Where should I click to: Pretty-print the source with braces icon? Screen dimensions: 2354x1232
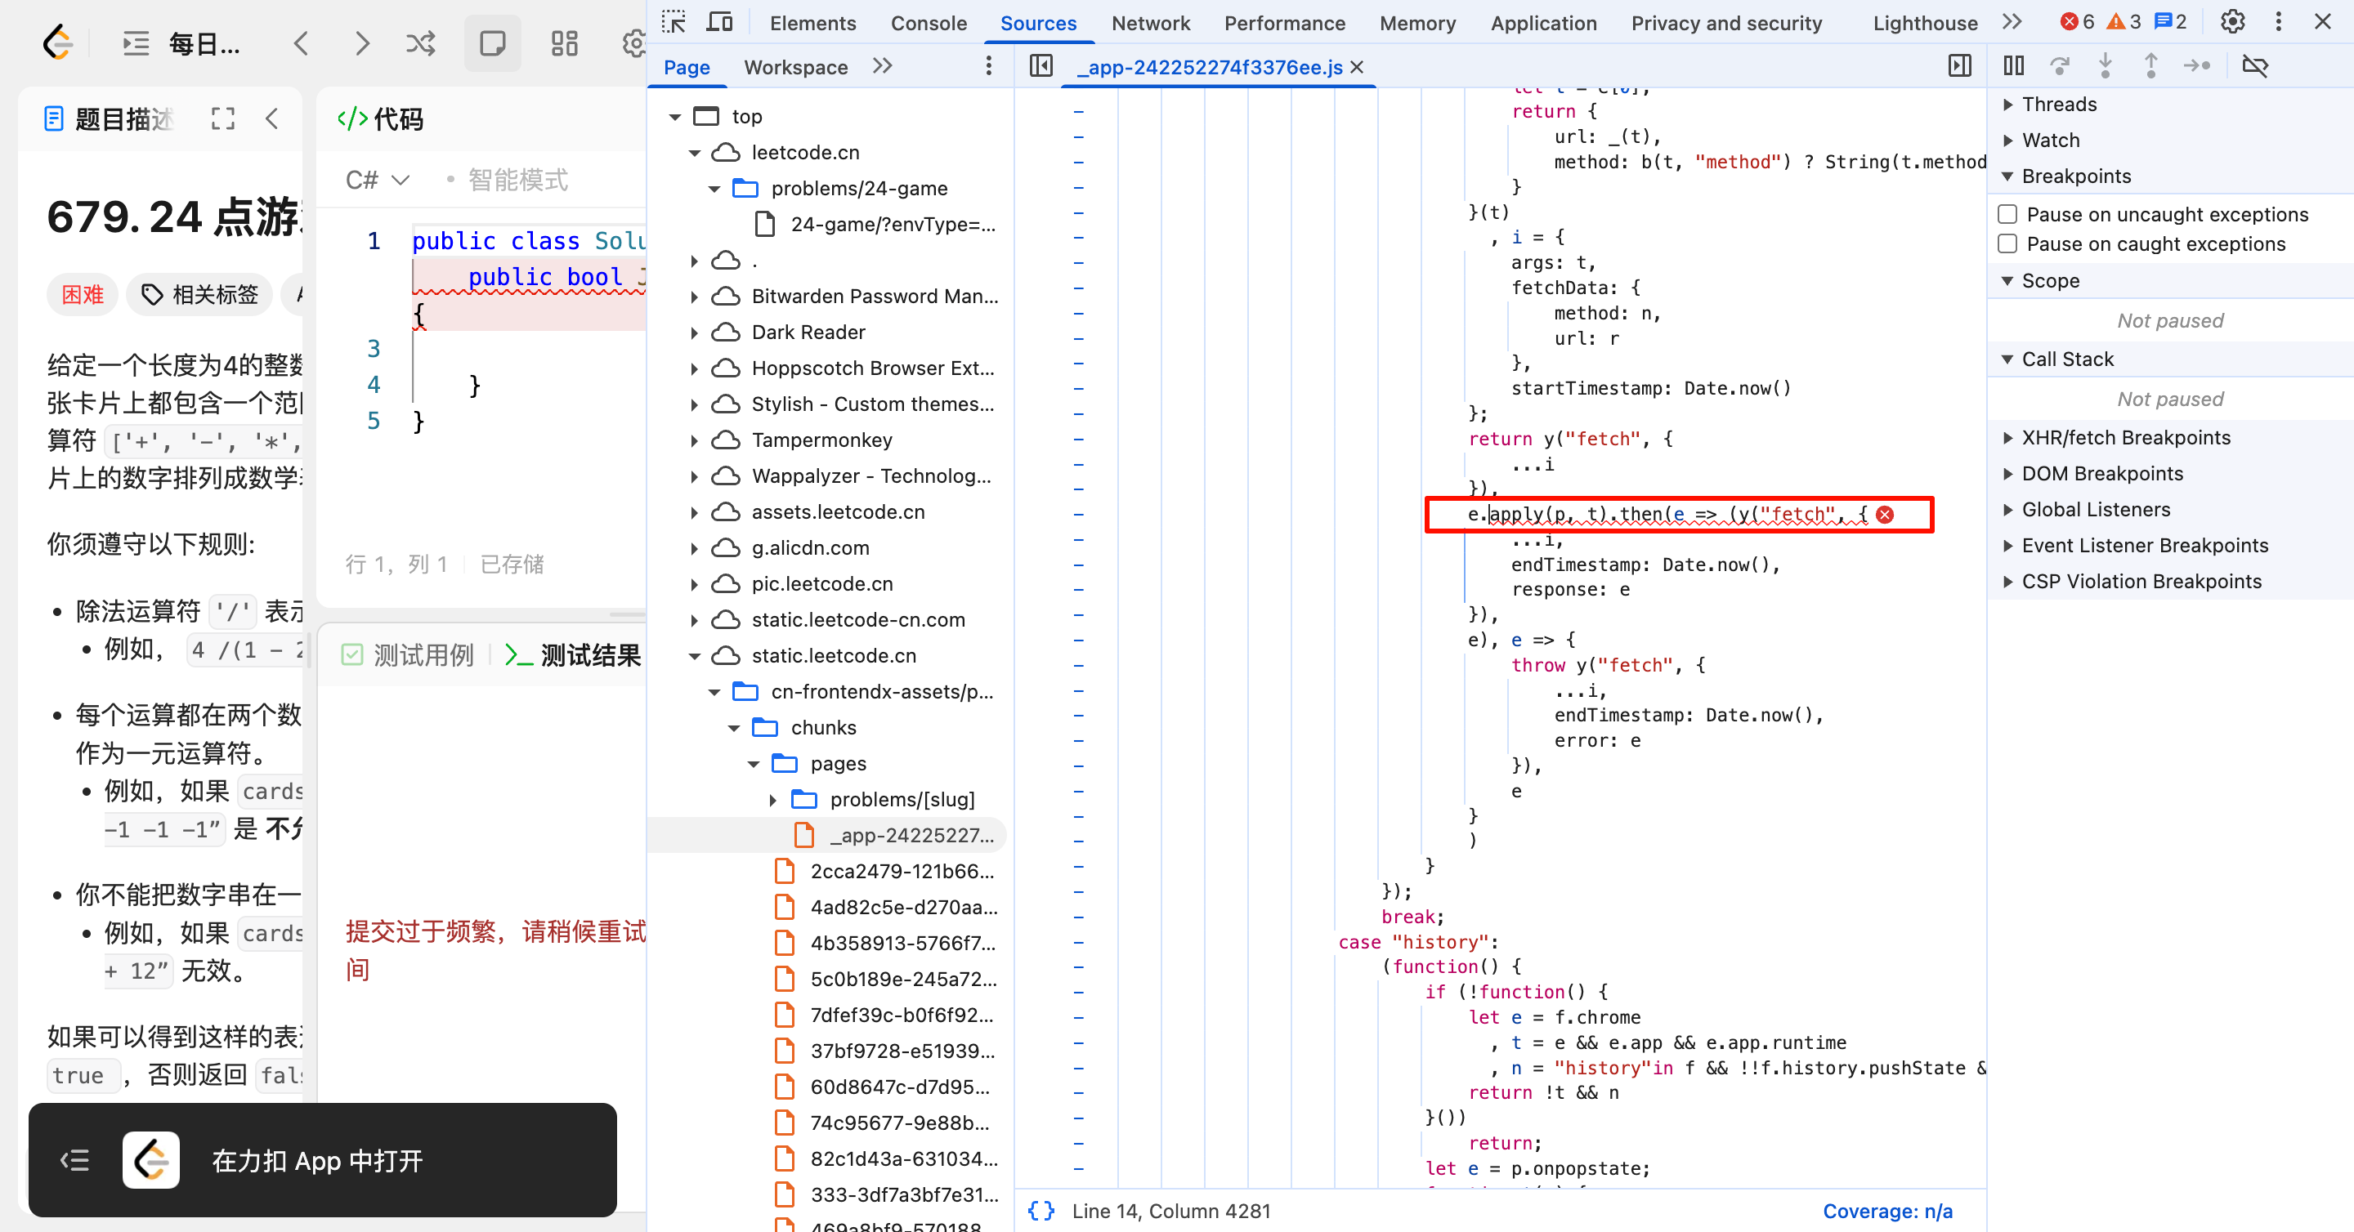click(1041, 1211)
